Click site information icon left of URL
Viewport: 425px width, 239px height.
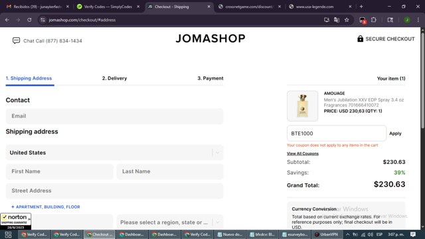pyautogui.click(x=42, y=20)
